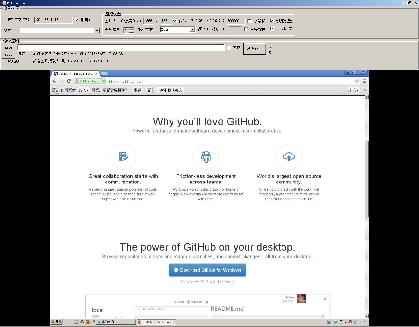
Task: Toggle the 锁定IP checkbox
Action: [x=77, y=20]
